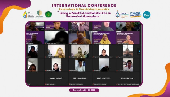The image size is (170, 97).
Task: Select the dark blurred silhouette video tile
Action: click(56, 38)
